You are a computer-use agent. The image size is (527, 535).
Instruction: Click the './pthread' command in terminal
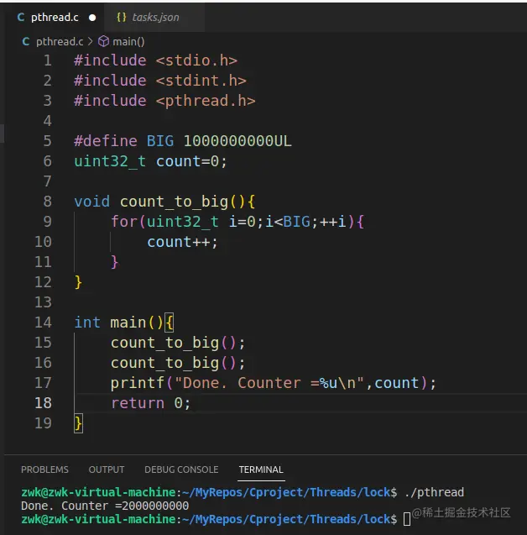(x=435, y=492)
